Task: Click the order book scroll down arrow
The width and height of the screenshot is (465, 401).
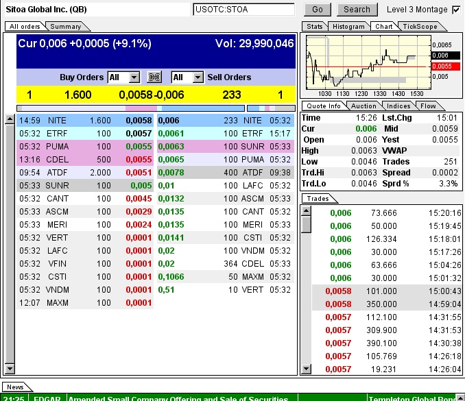Action: (x=10, y=368)
